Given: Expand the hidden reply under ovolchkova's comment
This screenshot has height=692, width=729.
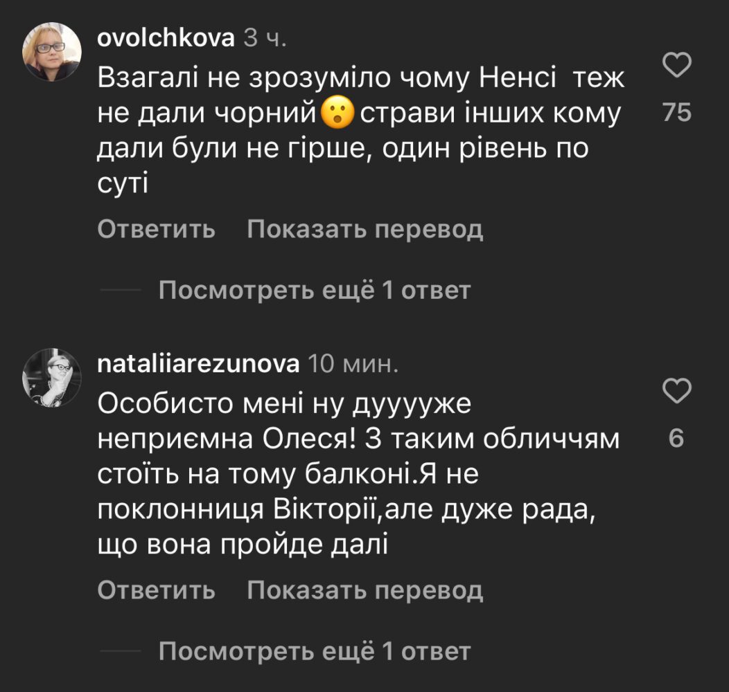Looking at the screenshot, I should [314, 291].
